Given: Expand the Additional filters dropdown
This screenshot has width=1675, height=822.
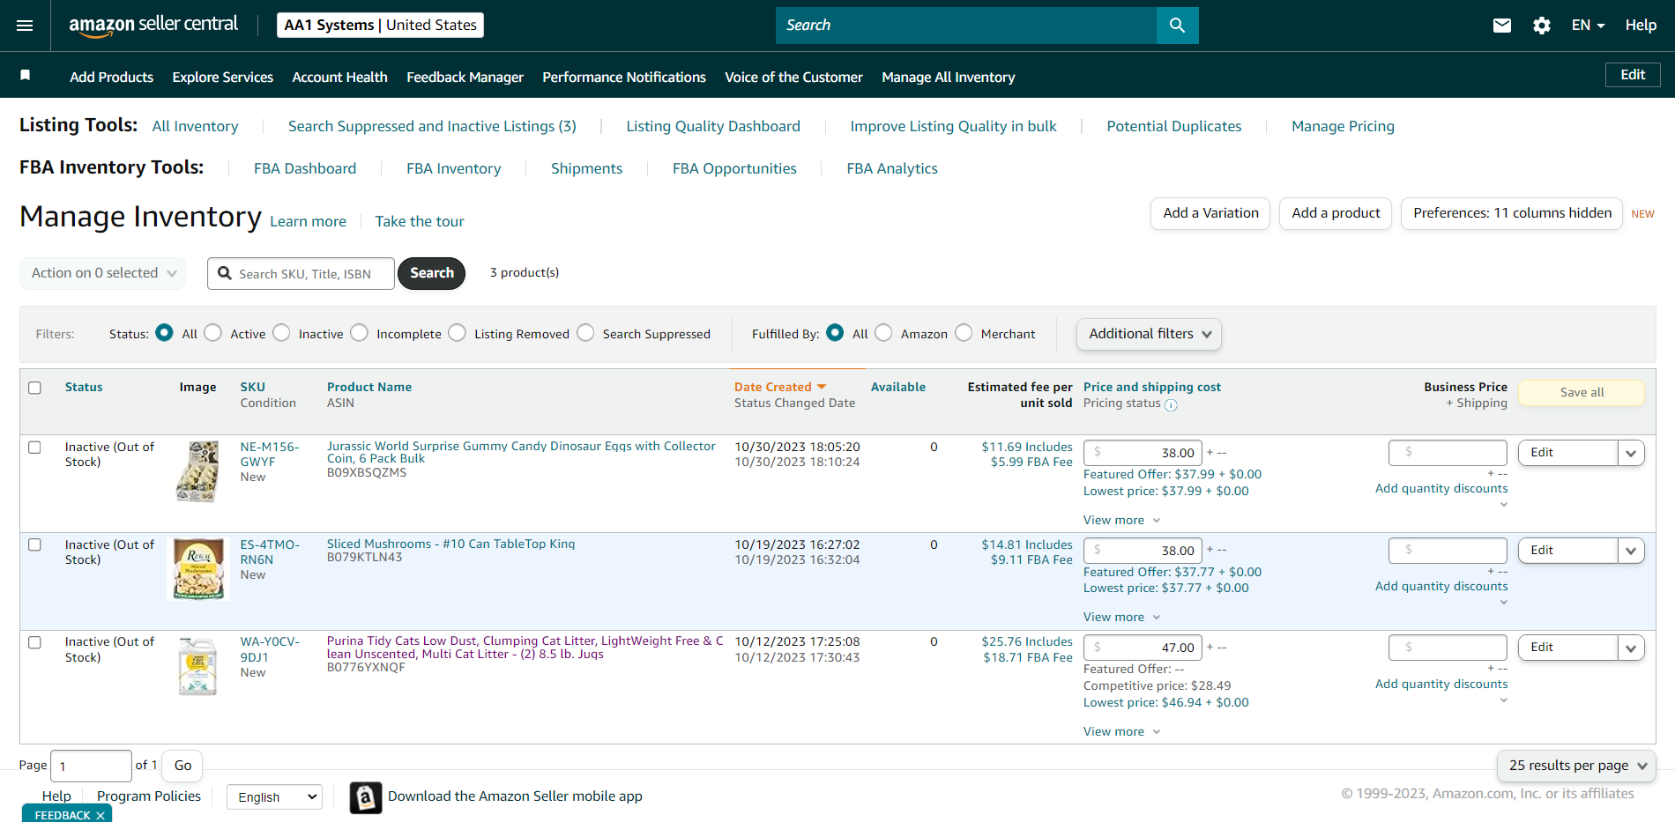Looking at the screenshot, I should coord(1149,334).
